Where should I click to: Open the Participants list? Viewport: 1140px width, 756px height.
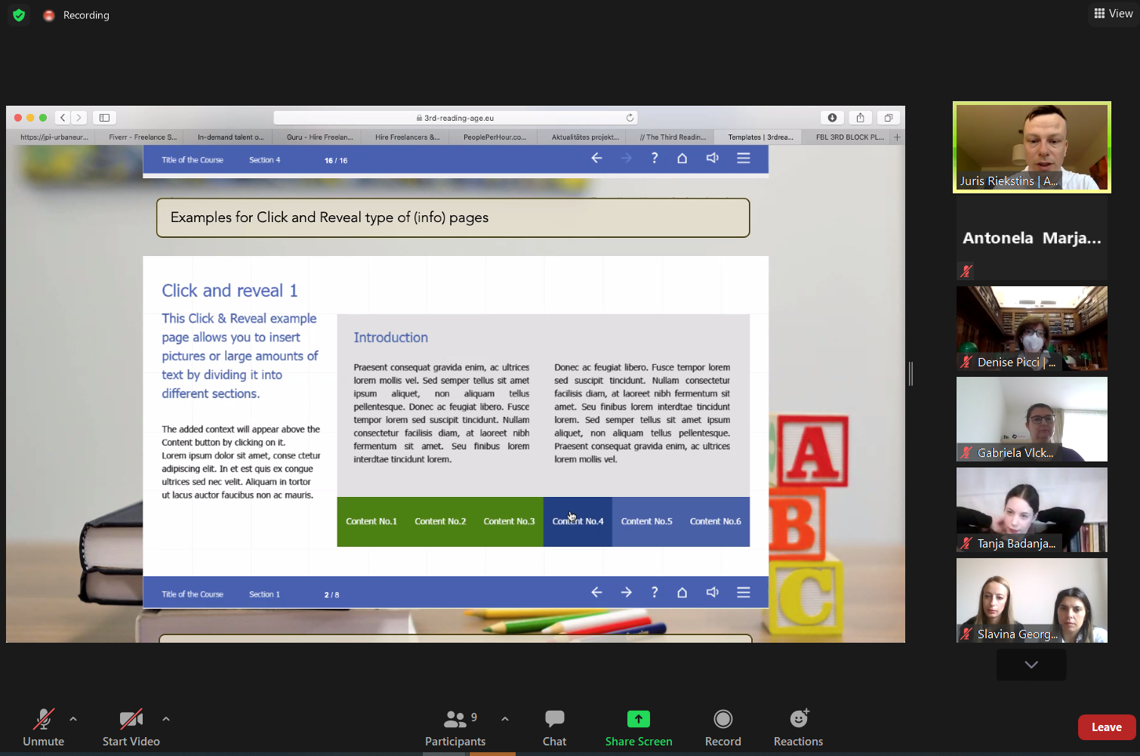pos(454,727)
